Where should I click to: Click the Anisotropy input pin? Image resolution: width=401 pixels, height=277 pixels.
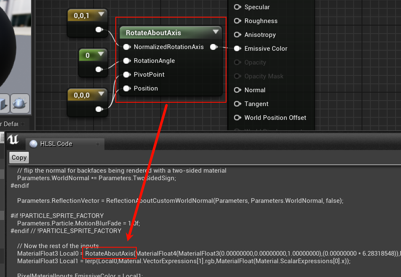(x=237, y=35)
